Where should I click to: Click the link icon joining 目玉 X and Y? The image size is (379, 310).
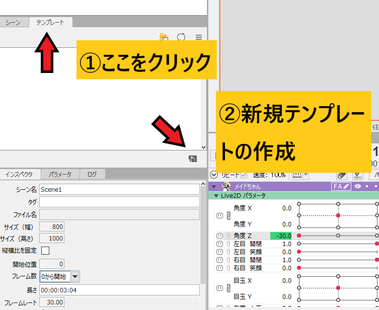[x=229, y=288]
